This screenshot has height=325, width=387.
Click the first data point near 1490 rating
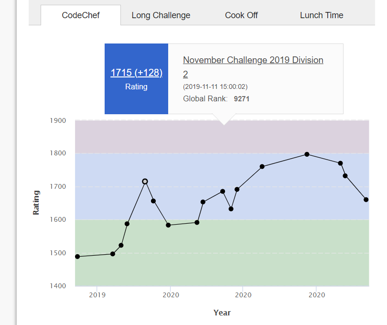77,257
